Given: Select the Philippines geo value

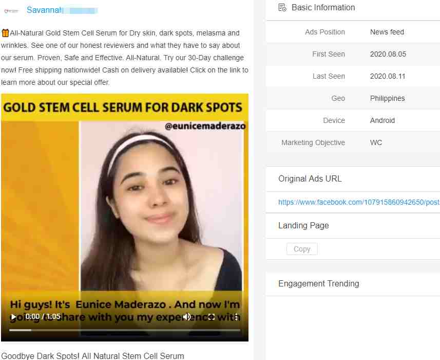Looking at the screenshot, I should [x=387, y=98].
